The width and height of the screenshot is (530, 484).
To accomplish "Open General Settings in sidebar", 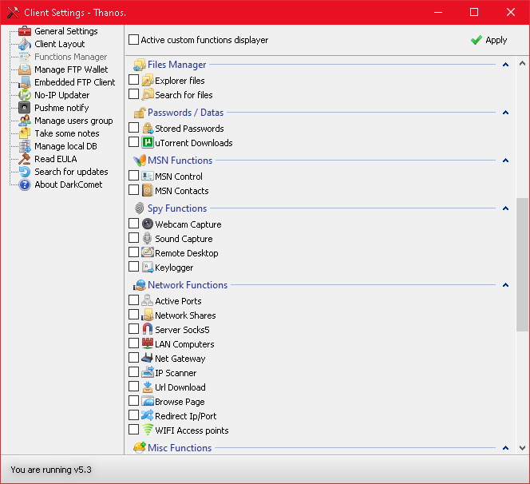I will tap(65, 31).
